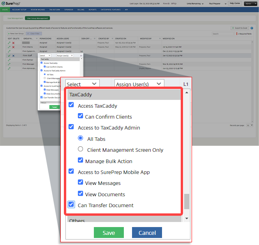259x245 pixels.
Task: Open the Records per page dropdown
Action: point(250,125)
